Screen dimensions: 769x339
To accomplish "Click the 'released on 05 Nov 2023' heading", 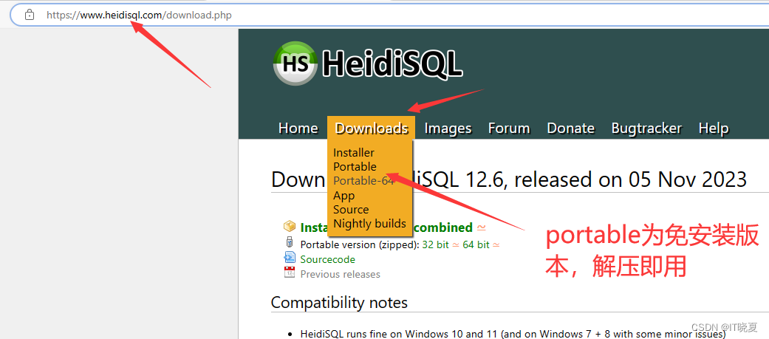I will tap(630, 179).
